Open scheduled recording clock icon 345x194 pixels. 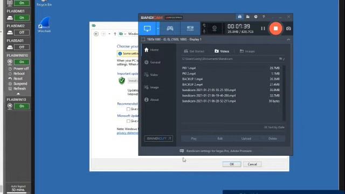tap(256, 17)
